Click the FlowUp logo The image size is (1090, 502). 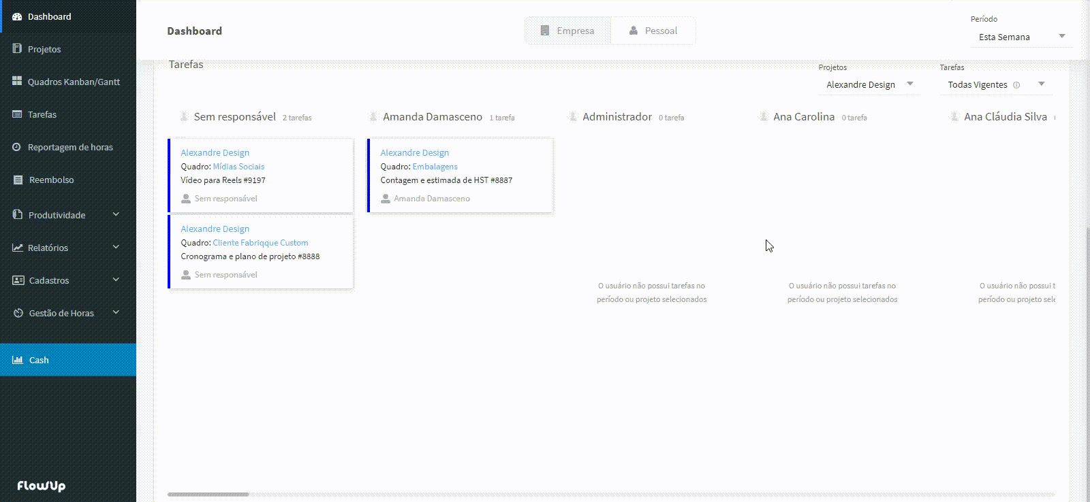point(41,486)
